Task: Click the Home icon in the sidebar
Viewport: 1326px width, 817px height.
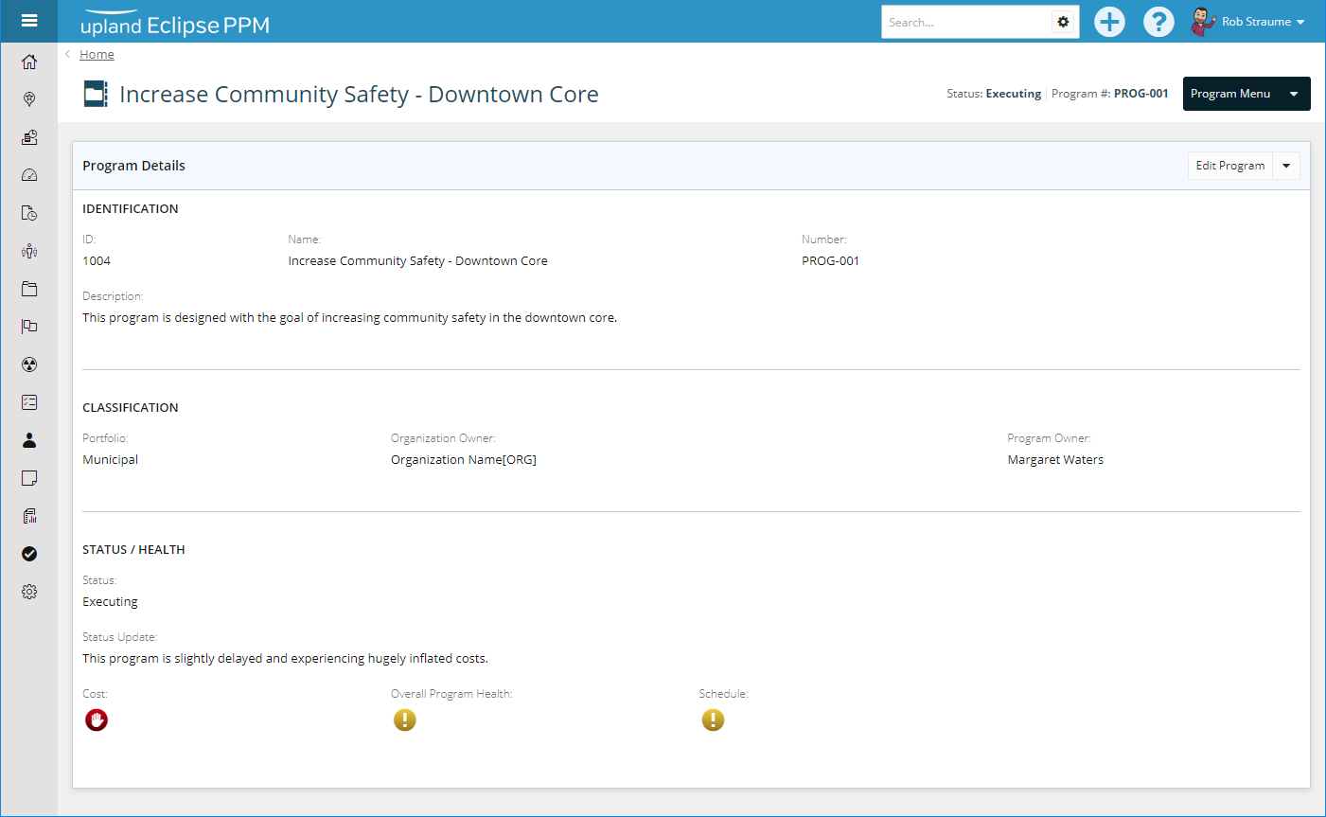Action: [29, 62]
